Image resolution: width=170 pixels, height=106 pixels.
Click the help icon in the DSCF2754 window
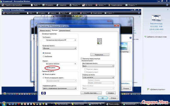point(139,13)
